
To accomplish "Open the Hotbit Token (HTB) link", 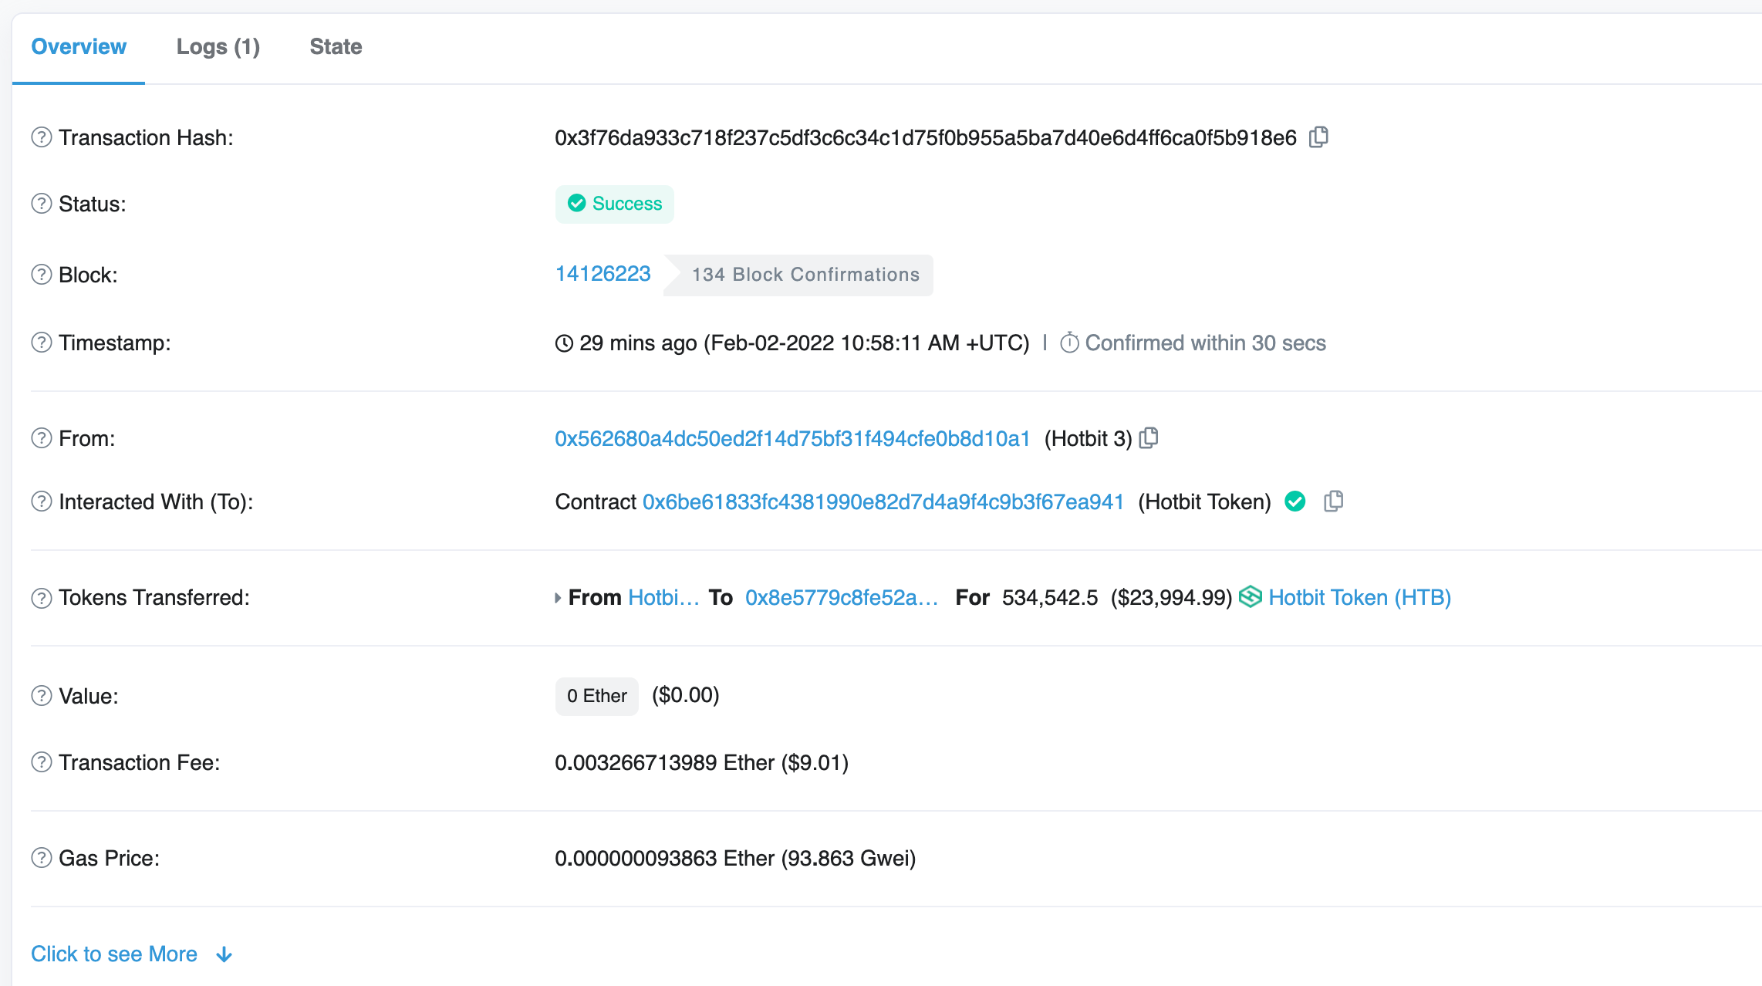I will click(1359, 596).
